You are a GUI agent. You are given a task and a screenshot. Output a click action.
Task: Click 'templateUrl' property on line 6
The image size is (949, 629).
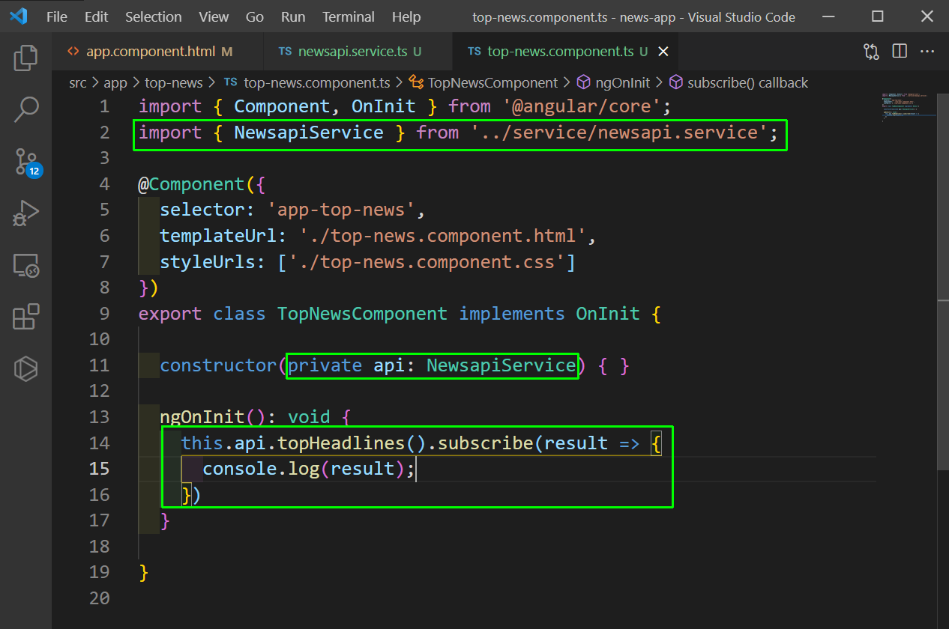[218, 236]
